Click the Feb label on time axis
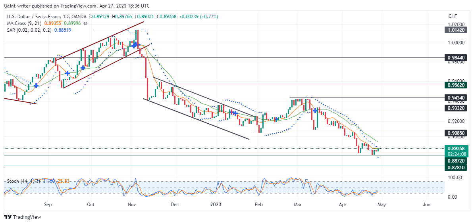This screenshot has height=224, width=474. click(258, 205)
